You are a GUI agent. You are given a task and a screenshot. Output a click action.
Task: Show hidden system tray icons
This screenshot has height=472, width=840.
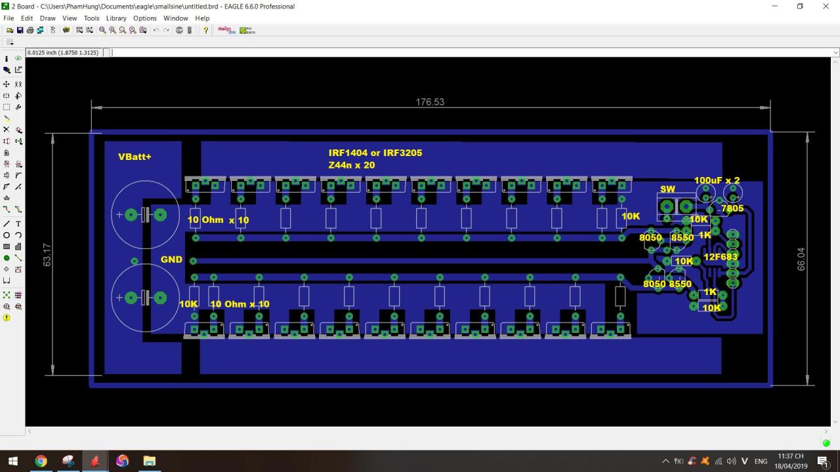[665, 462]
